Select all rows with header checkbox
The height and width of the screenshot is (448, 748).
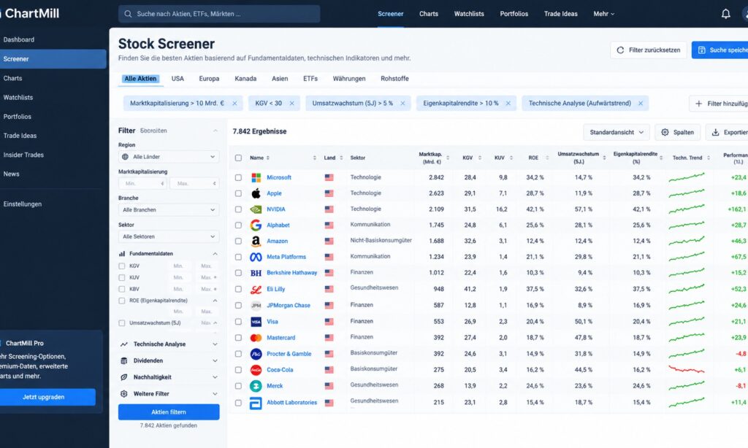[x=239, y=158]
